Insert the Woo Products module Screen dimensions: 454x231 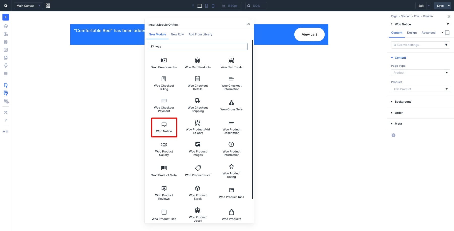click(232, 215)
